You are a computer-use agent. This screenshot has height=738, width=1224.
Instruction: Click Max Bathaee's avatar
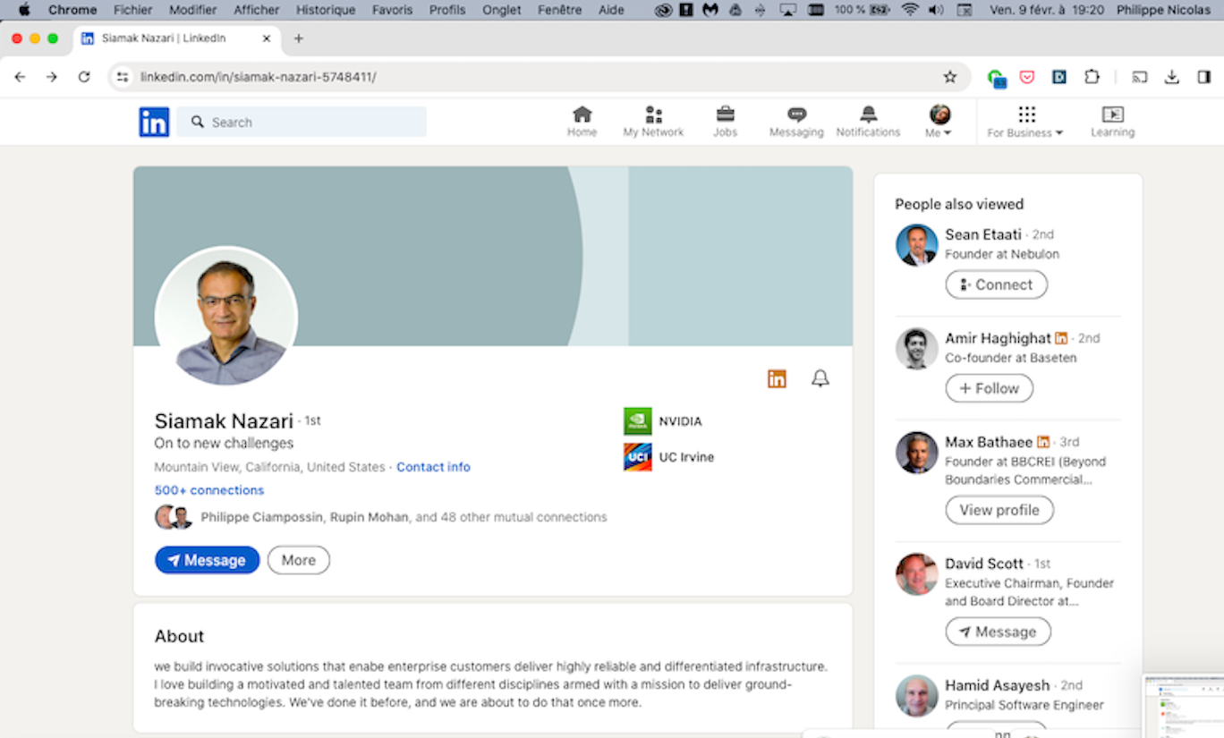point(917,453)
